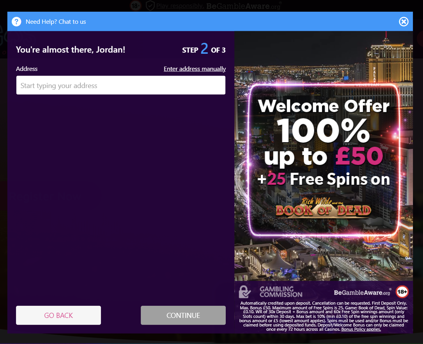The height and width of the screenshot is (344, 423).
Task: Click the shield checkmark icon in the top bar
Action: [x=150, y=6]
